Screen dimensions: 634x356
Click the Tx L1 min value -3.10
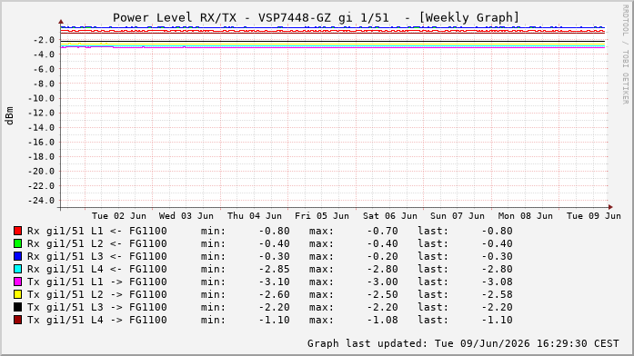point(274,282)
